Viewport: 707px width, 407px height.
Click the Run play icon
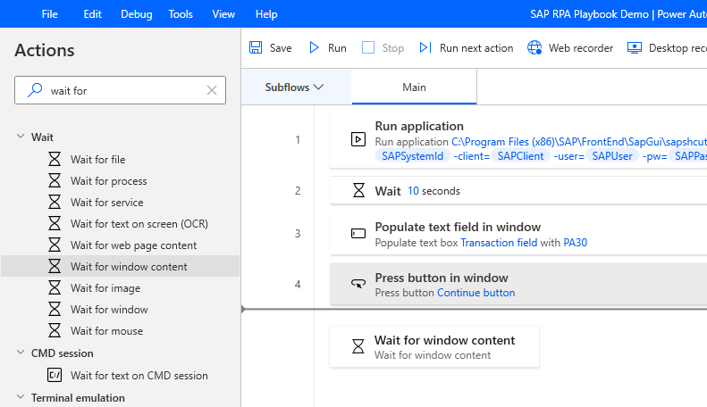[x=314, y=47]
